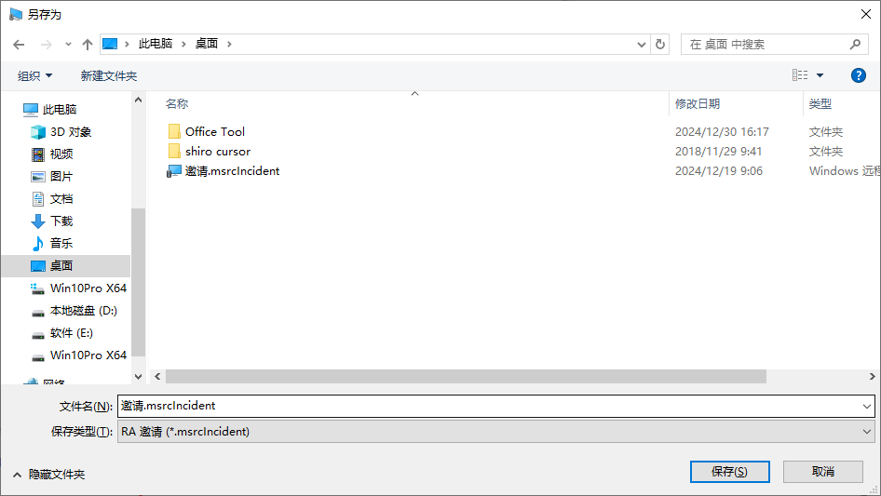The height and width of the screenshot is (496, 881).
Task: Select the 邀请.msrcIncident file
Action: [x=232, y=171]
